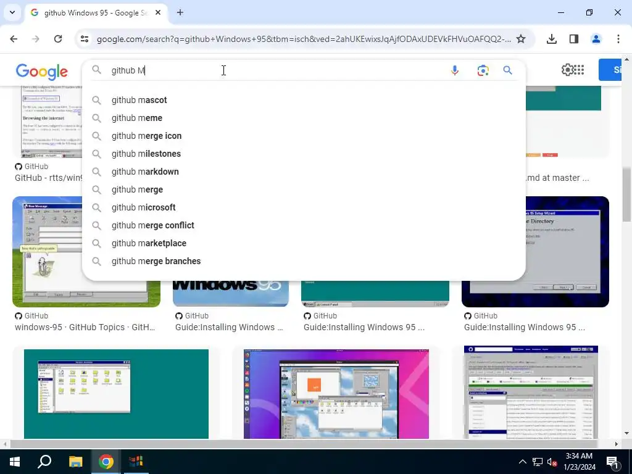This screenshot has width=632, height=474.
Task: Click the Google logo
Action: tap(42, 72)
